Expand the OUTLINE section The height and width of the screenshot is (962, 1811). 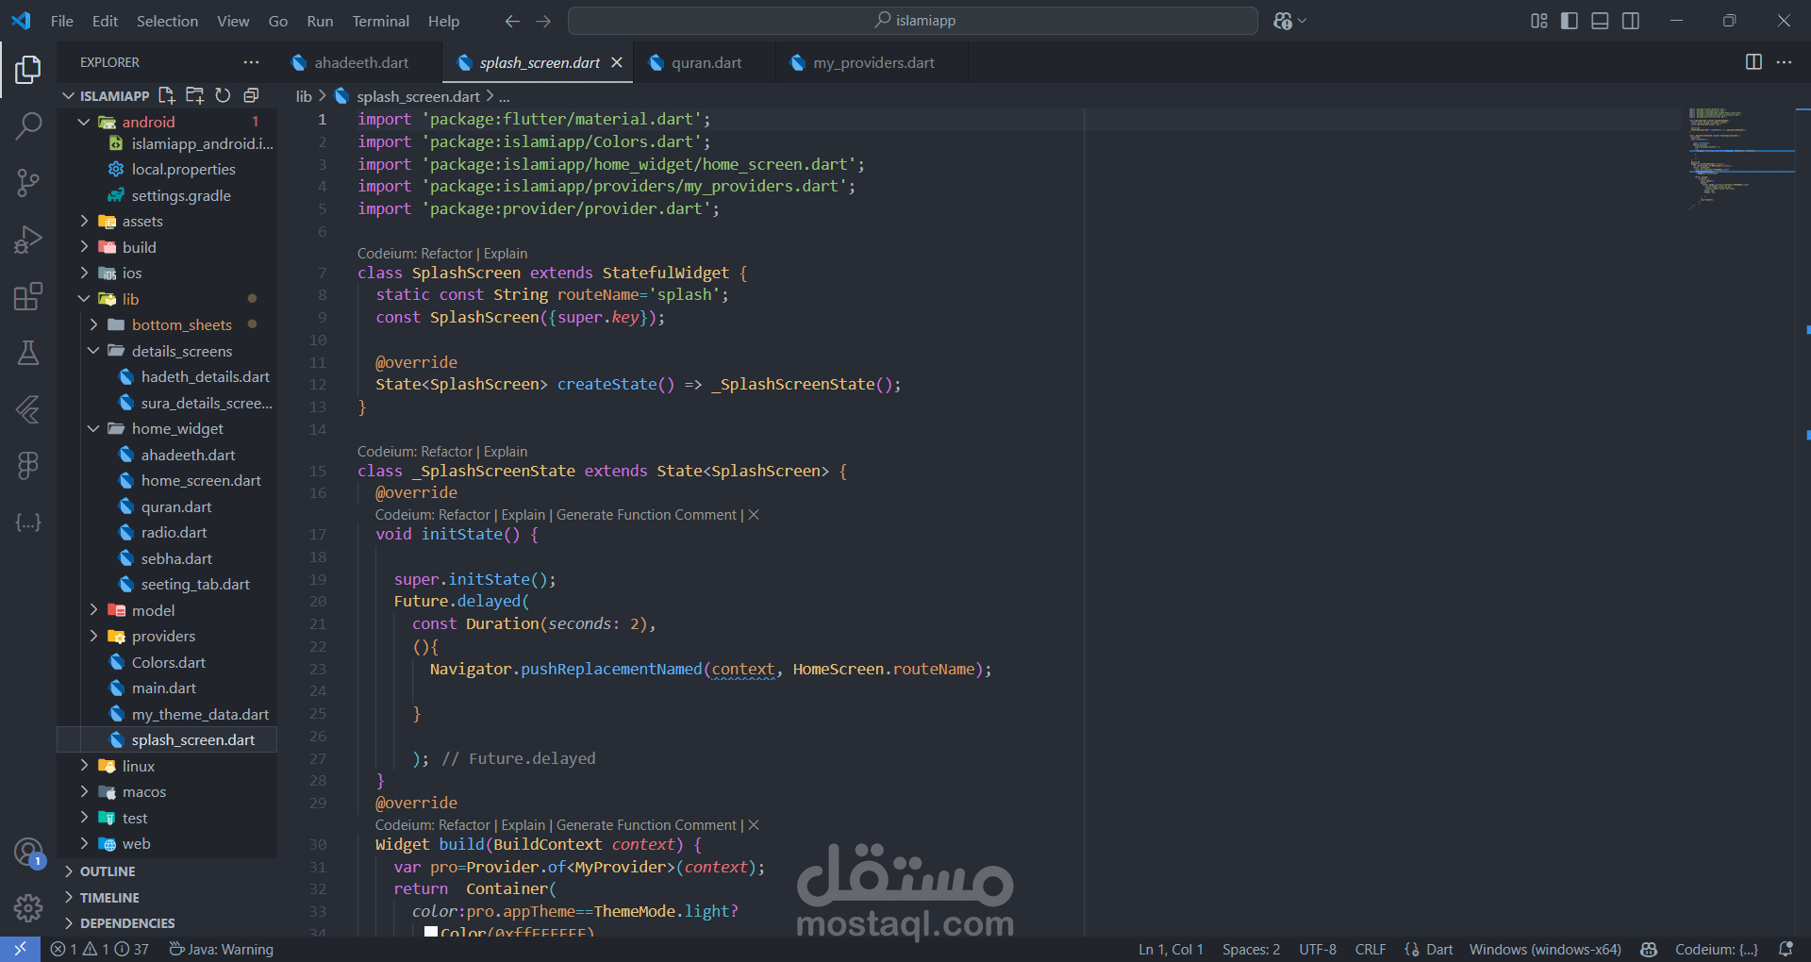click(x=108, y=871)
